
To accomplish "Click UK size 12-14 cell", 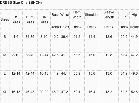I will (x=44, y=55).
